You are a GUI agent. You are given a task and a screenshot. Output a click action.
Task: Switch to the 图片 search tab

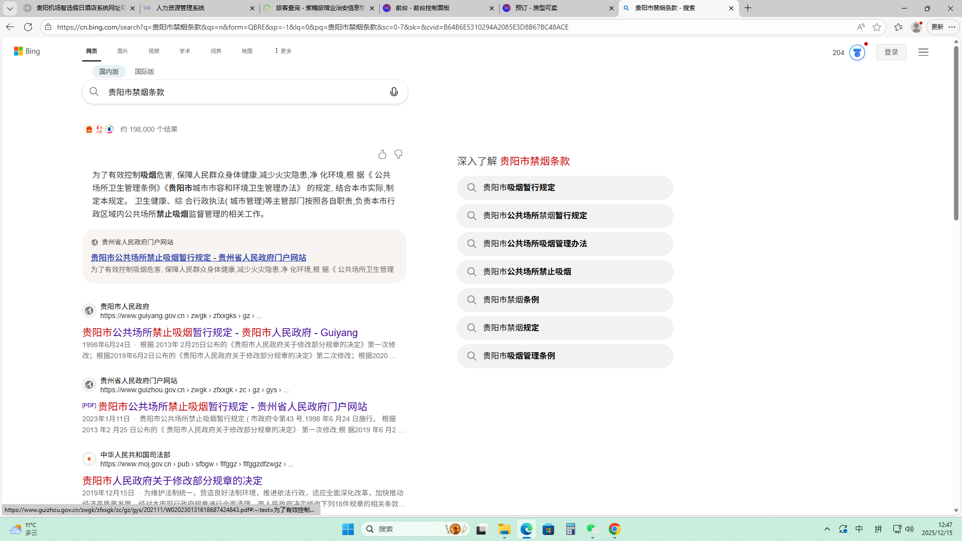pyautogui.click(x=123, y=51)
